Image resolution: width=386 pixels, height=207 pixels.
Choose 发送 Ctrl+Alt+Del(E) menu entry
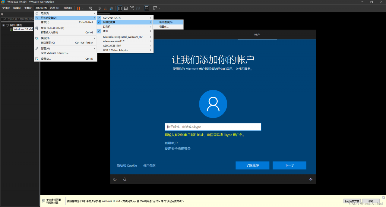tap(65, 28)
